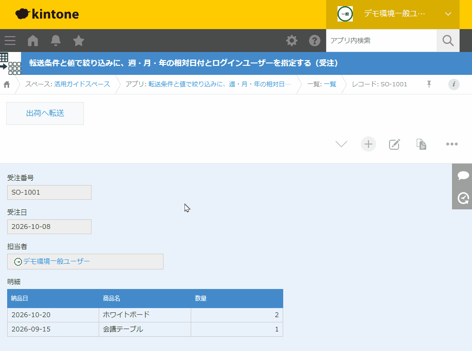The height and width of the screenshot is (351, 472).
Task: Pin this record with the pushpin icon
Action: [x=429, y=84]
